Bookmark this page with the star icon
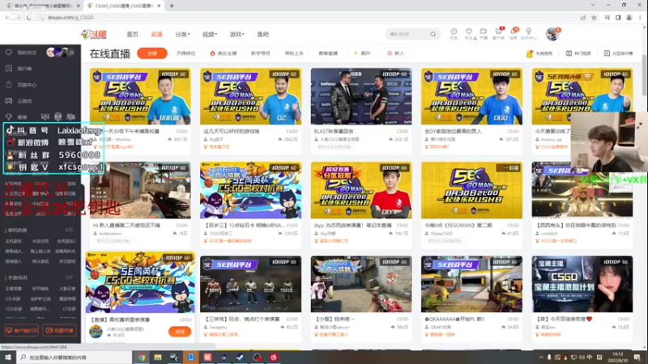 tap(594, 17)
